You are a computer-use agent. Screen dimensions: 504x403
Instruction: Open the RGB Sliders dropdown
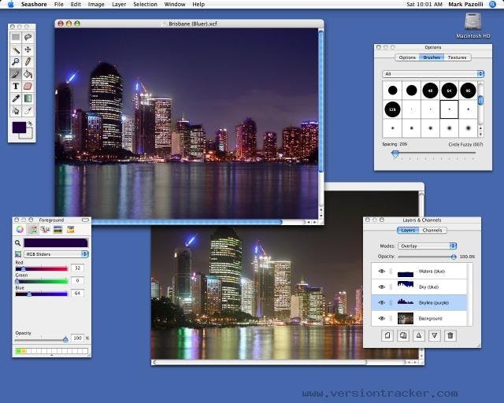click(x=56, y=254)
